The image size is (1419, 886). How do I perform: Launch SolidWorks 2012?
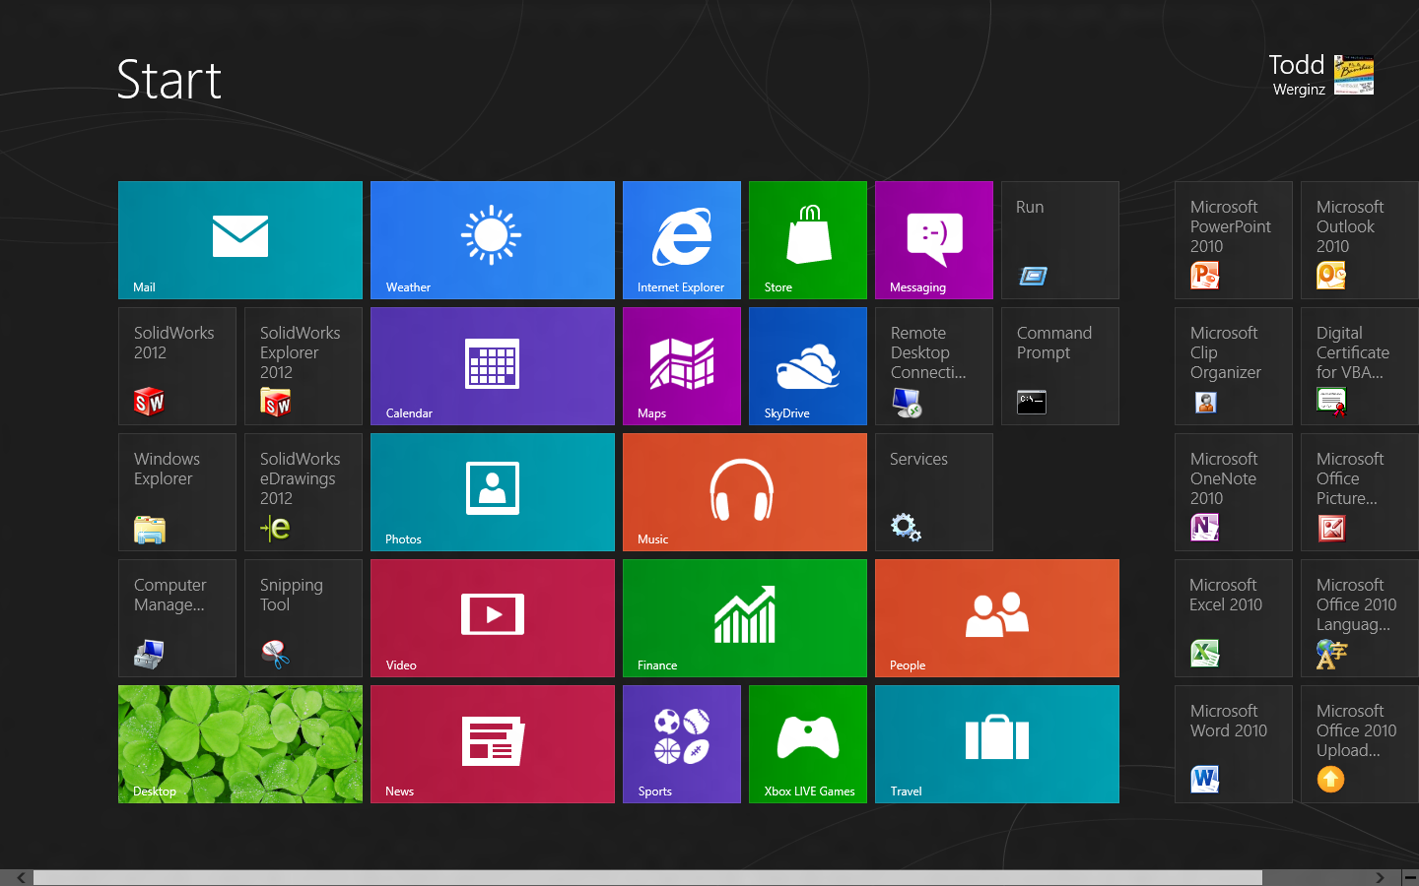tap(177, 366)
